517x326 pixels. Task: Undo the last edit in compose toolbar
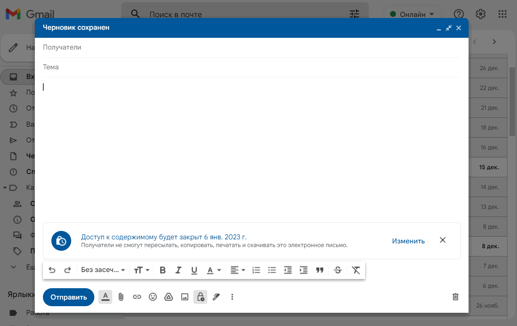52,270
